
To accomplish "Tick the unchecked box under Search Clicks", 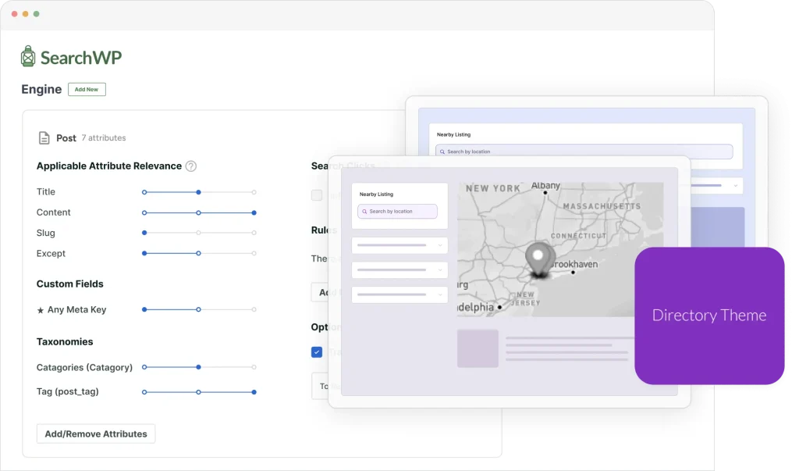I will 317,195.
